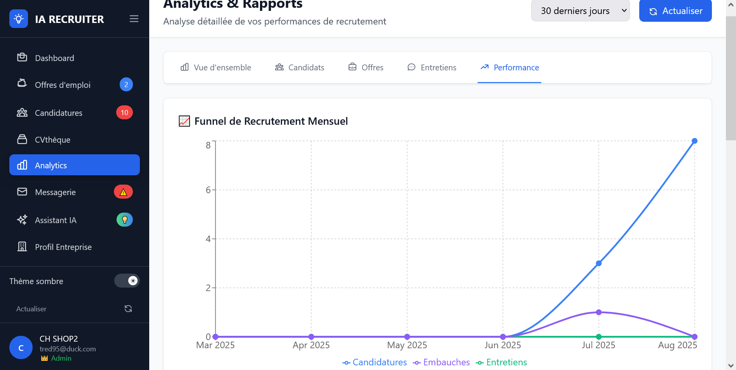Screen dimensions: 736x370
Task: Click the funnel chart emoji icon
Action: pos(184,121)
